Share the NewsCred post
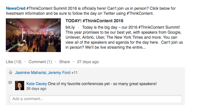The height and width of the screenshot is (111, 197). 64,62
